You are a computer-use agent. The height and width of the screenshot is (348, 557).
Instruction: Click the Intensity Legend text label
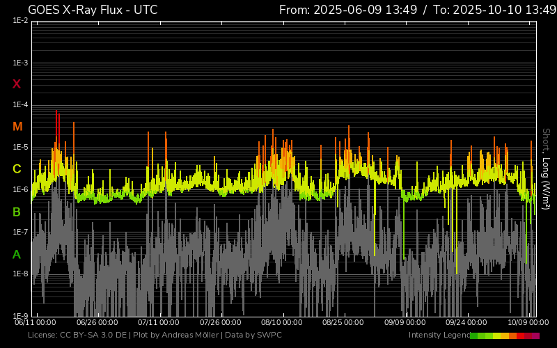tap(438, 335)
